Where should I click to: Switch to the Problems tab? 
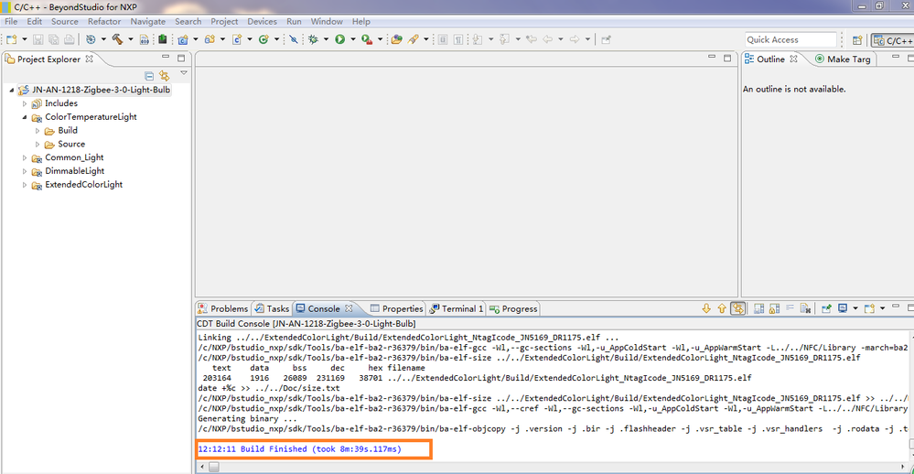point(223,308)
